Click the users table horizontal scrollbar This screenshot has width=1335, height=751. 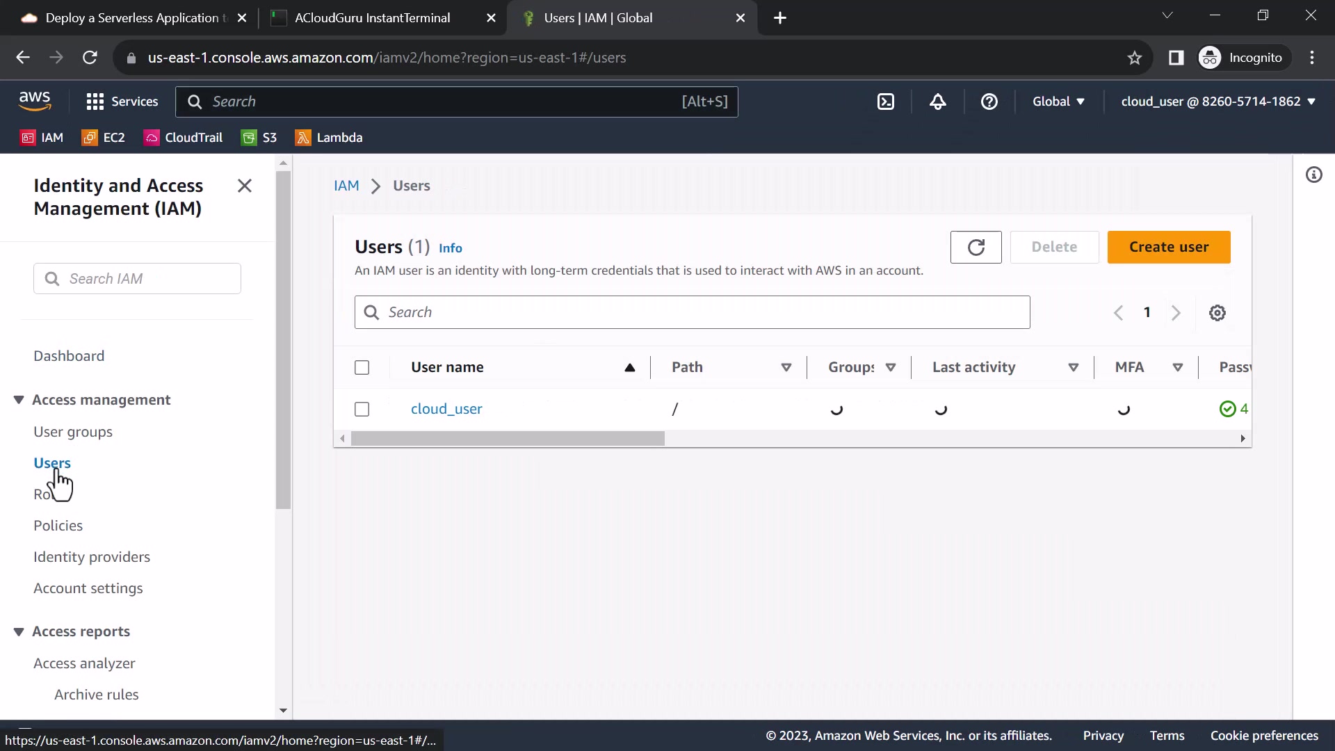click(x=508, y=439)
